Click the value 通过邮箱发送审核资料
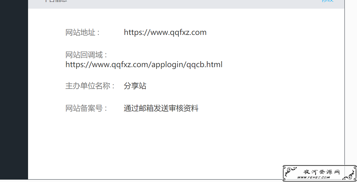 point(161,108)
